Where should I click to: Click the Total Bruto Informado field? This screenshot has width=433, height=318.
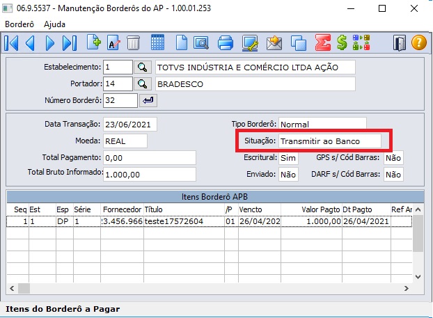(x=150, y=174)
